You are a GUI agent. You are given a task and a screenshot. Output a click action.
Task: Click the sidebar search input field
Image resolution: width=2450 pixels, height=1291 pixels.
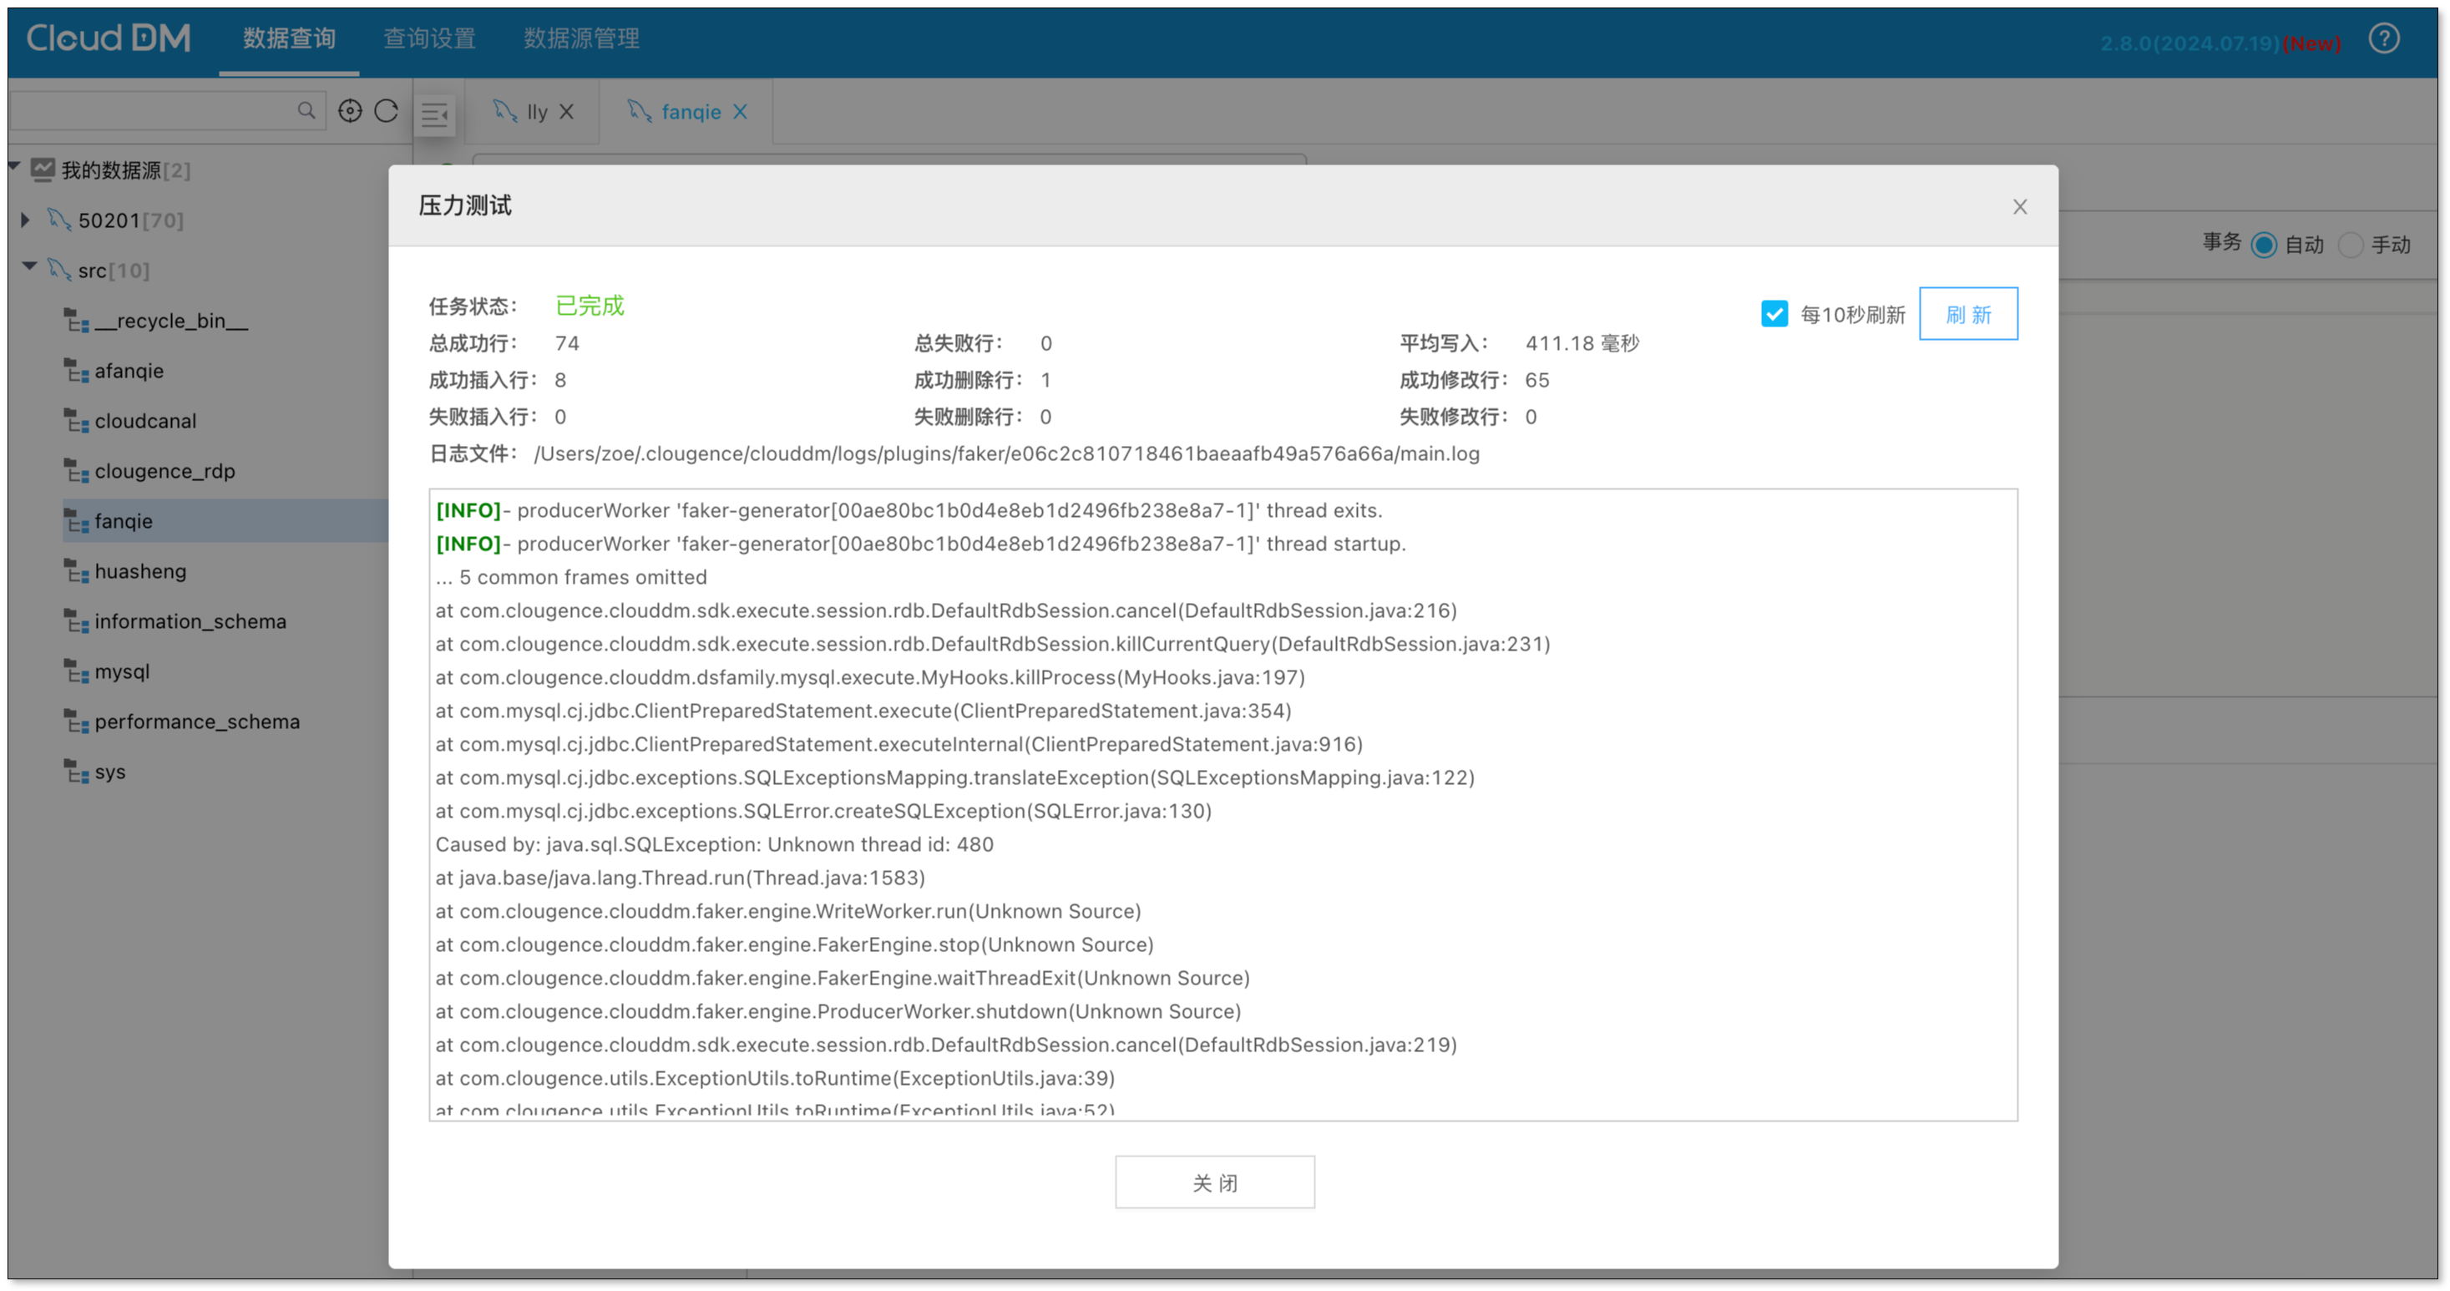tap(152, 111)
